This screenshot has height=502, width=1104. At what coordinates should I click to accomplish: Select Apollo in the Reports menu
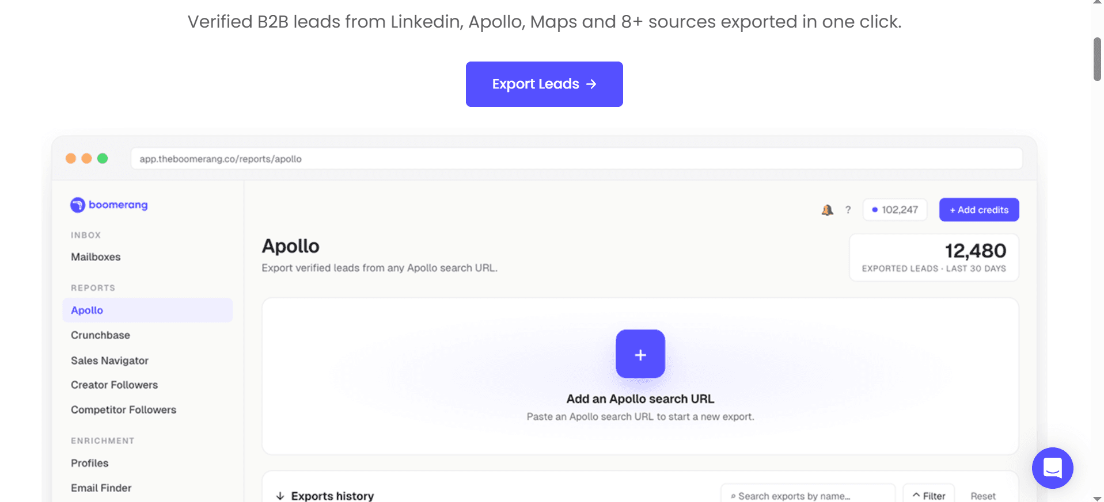(147, 310)
